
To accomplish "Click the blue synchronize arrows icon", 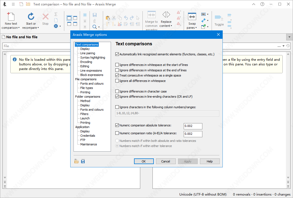I will click(203, 20).
